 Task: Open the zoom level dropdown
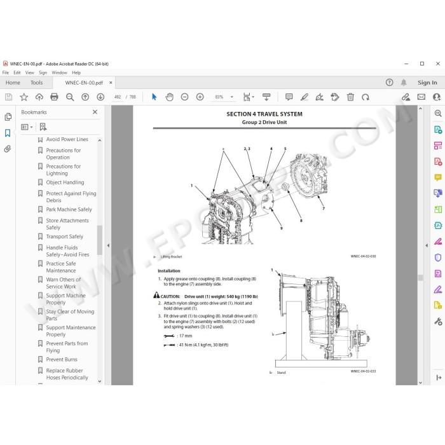[x=231, y=97]
